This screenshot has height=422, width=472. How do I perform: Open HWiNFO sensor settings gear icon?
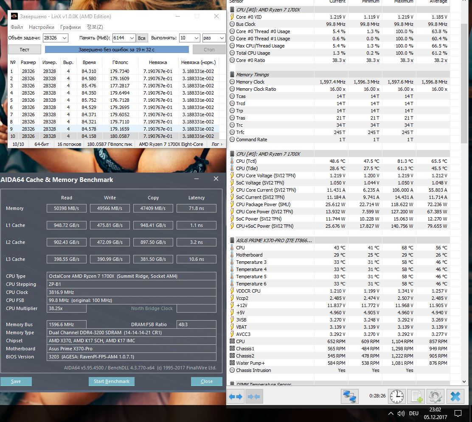[435, 397]
